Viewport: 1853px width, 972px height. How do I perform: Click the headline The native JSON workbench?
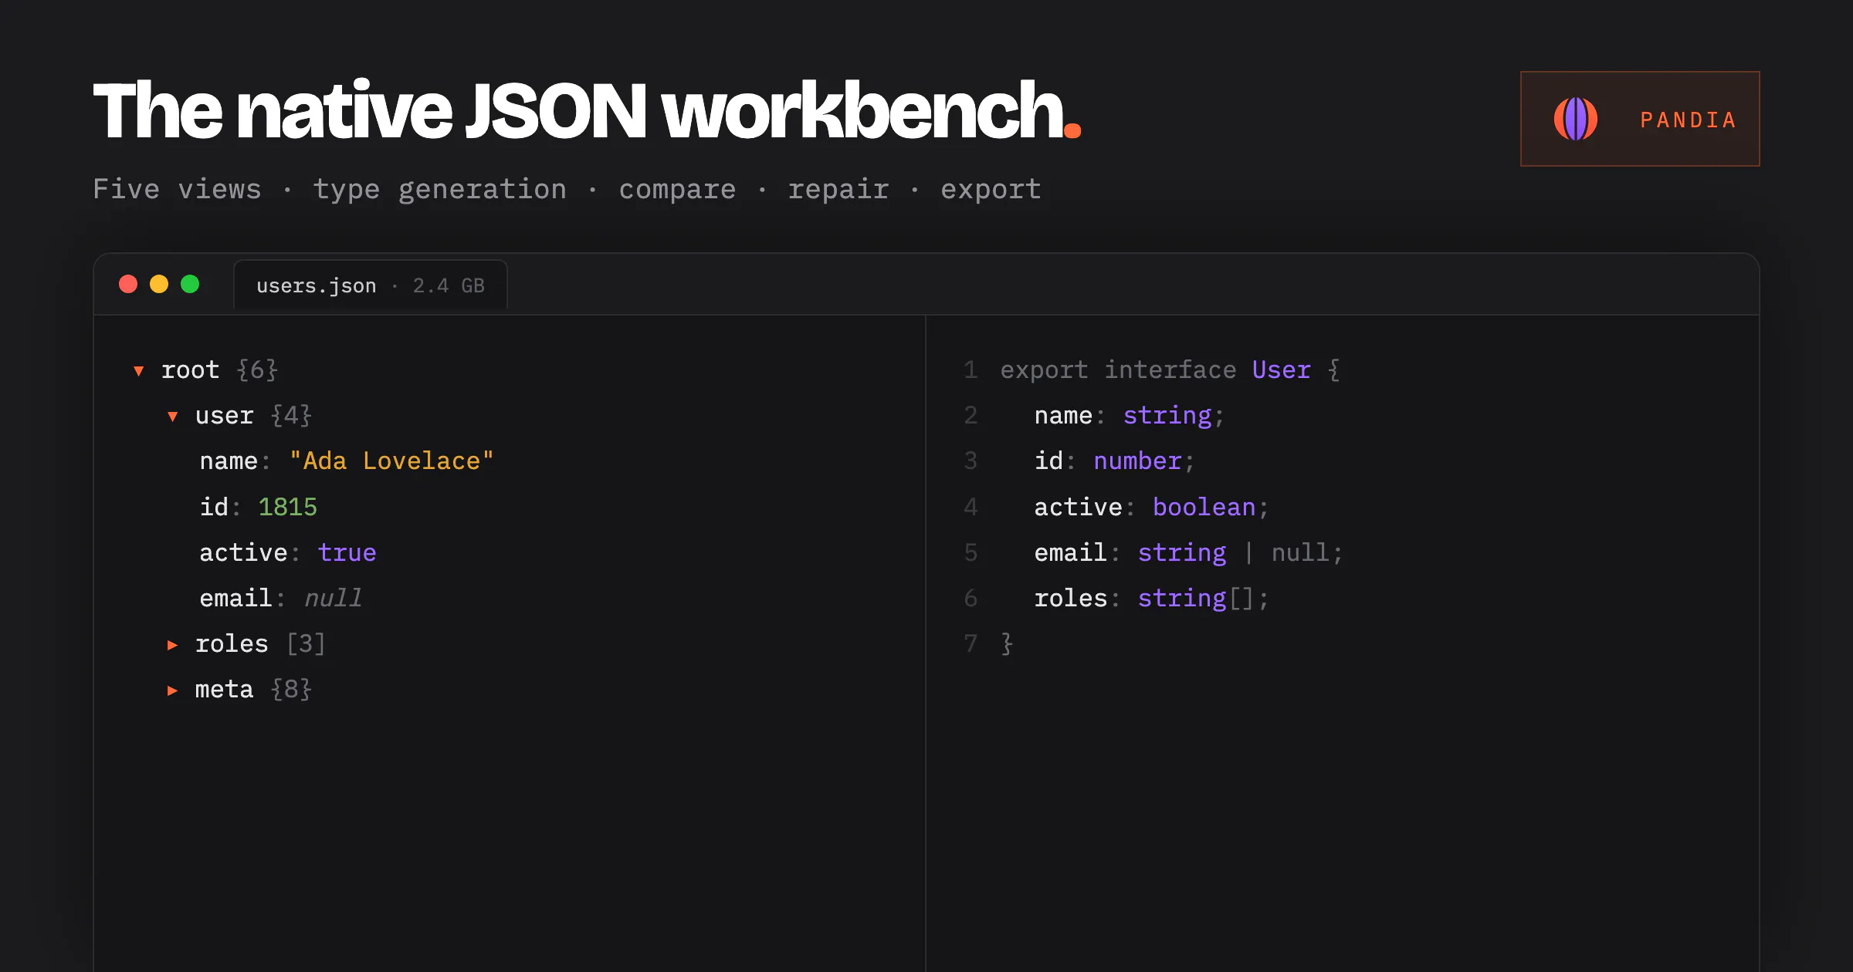[x=587, y=110]
